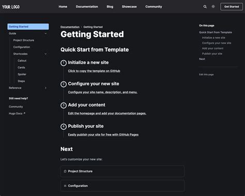The image size is (245, 196).
Task: Click the search magnifier icon
Action: click(205, 7)
